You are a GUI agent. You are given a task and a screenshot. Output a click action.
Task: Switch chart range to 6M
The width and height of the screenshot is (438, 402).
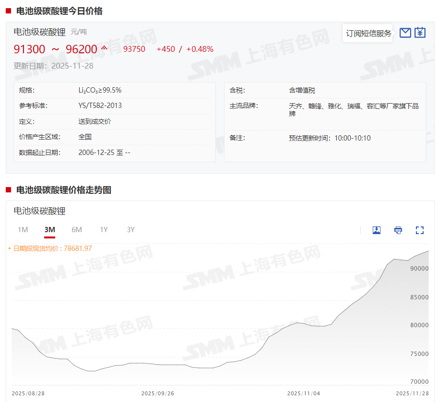(77, 230)
